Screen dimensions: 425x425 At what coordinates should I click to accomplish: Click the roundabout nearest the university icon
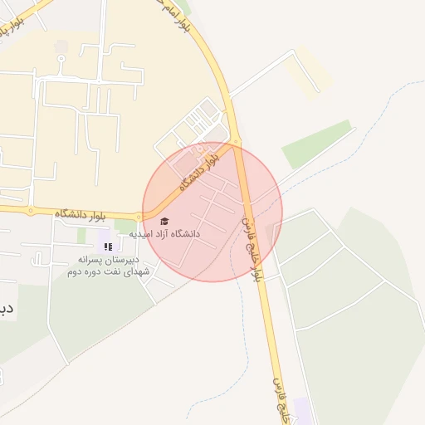coord(139,217)
